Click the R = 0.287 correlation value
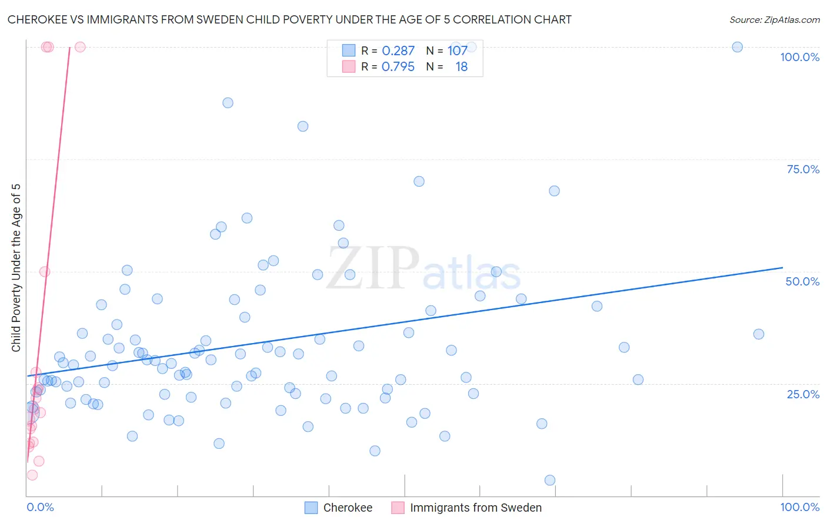 (x=388, y=51)
